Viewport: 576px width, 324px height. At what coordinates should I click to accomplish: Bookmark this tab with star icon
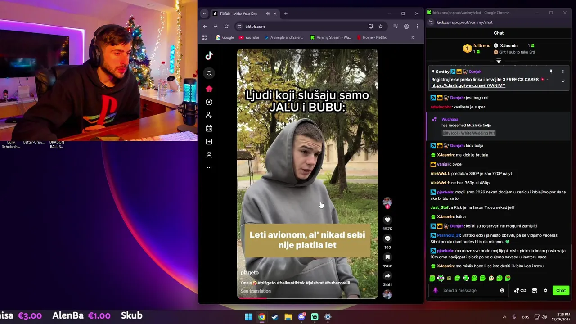381,27
